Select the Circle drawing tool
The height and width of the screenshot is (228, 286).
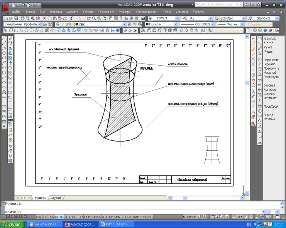(x=4, y=68)
